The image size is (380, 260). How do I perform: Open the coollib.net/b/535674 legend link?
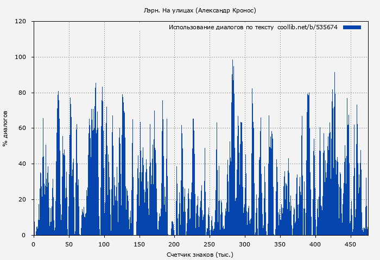tap(307, 27)
